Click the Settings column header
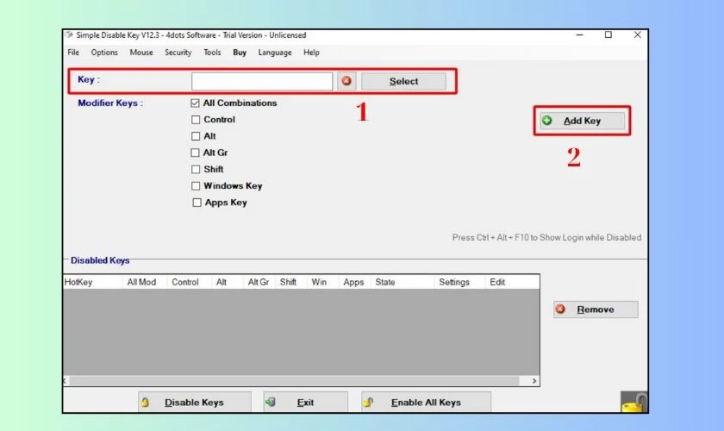Screen dimensions: 724x431 pos(459,282)
